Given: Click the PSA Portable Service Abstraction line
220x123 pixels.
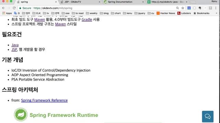Looking at the screenshot, I should 38,80.
